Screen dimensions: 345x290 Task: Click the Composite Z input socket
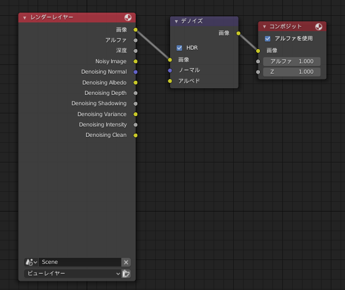point(258,72)
